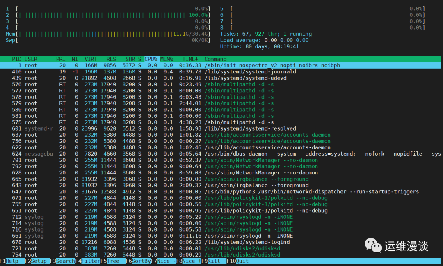Choose F9 Kill in the function bar
Image resolution: width=443 pixels, height=266 pixels.
coord(214,261)
